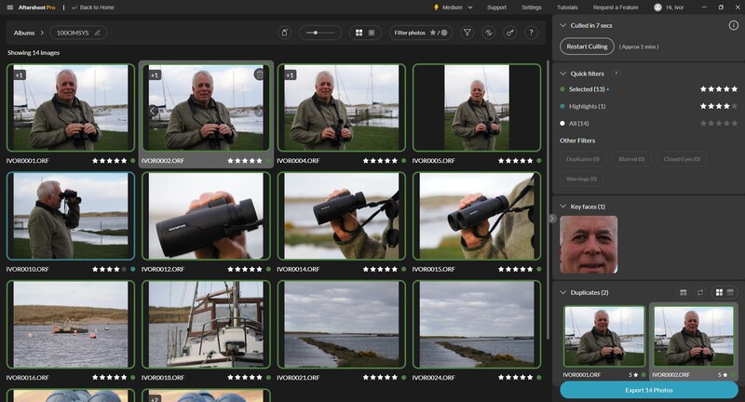Delete IVOR0002.ORF using trash icon
Screen dimensions: 745x402
pyautogui.click(x=260, y=74)
